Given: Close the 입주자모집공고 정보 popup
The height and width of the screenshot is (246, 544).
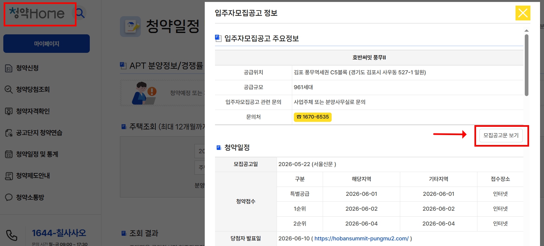Looking at the screenshot, I should (x=523, y=13).
